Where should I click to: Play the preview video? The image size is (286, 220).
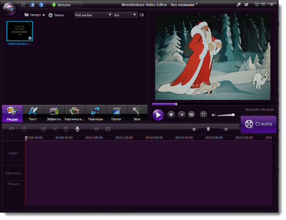[158, 115]
